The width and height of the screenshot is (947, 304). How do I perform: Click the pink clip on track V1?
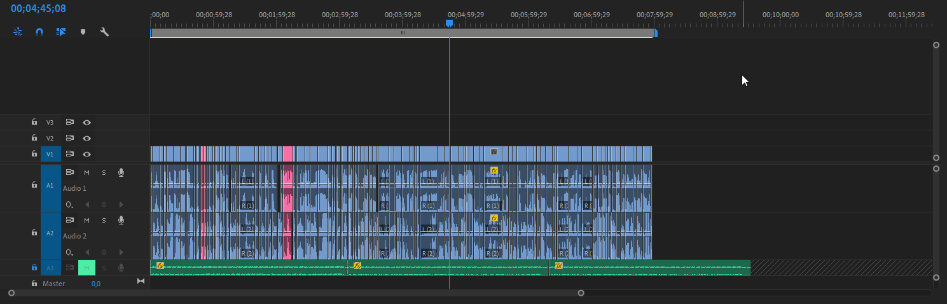point(287,153)
